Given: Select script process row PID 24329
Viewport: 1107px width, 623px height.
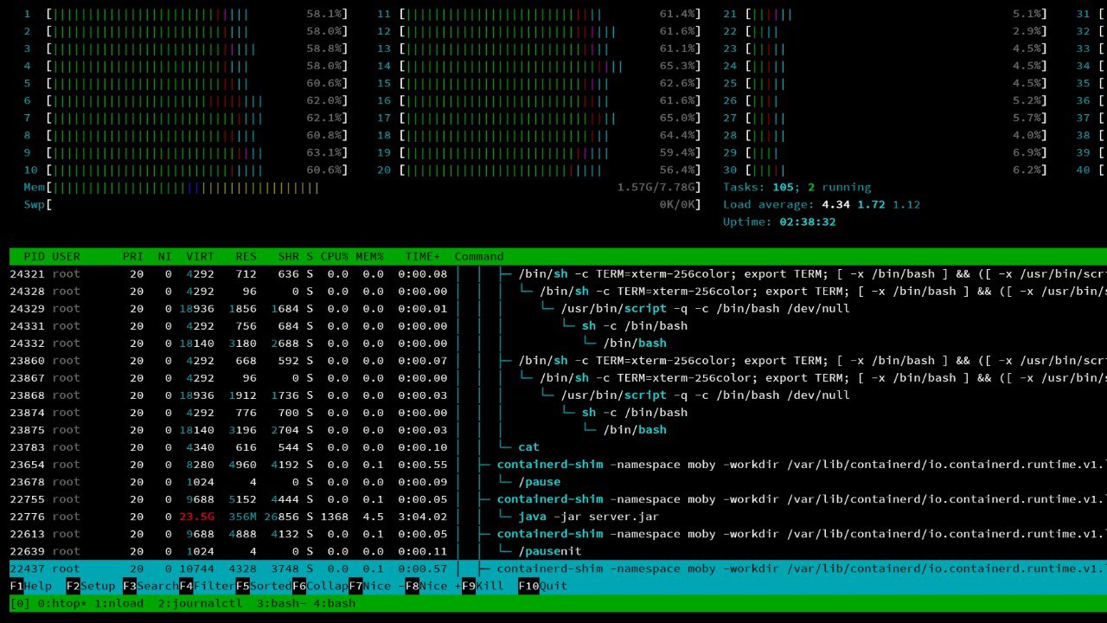Looking at the screenshot, I should tap(558, 309).
